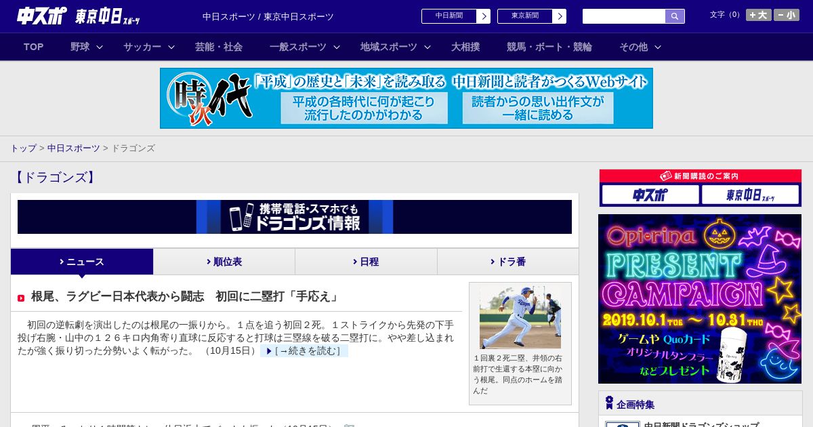This screenshot has width=813, height=427.
Task: Select the ドラ番 tab
Action: click(x=508, y=262)
